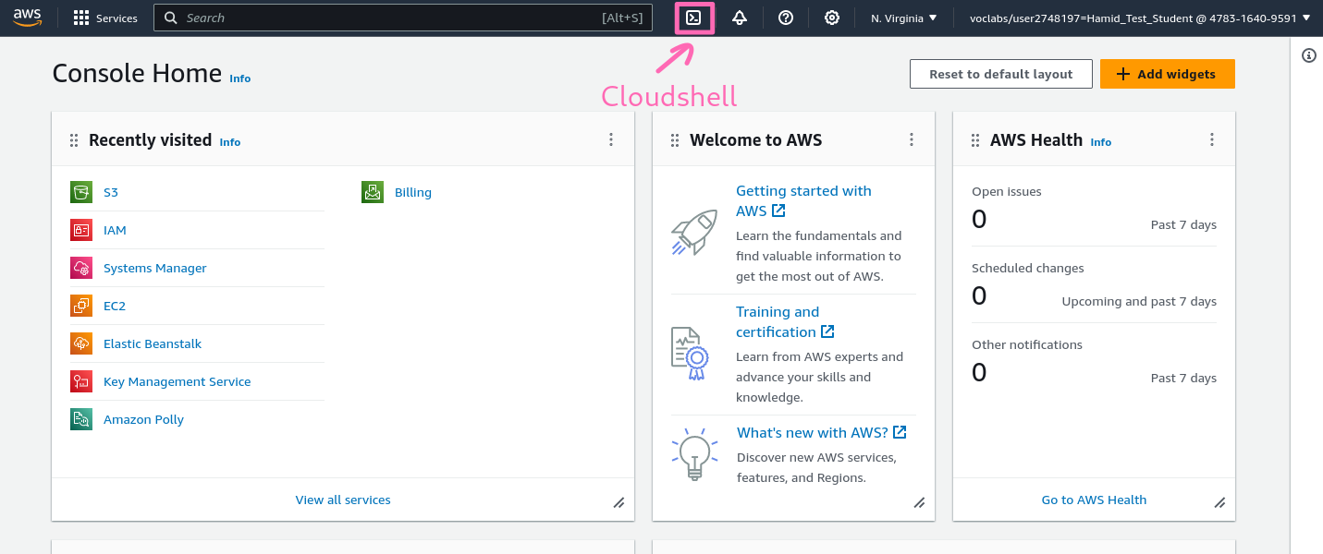This screenshot has width=1323, height=554.
Task: Click the rocket illustration icon
Action: pyautogui.click(x=693, y=232)
